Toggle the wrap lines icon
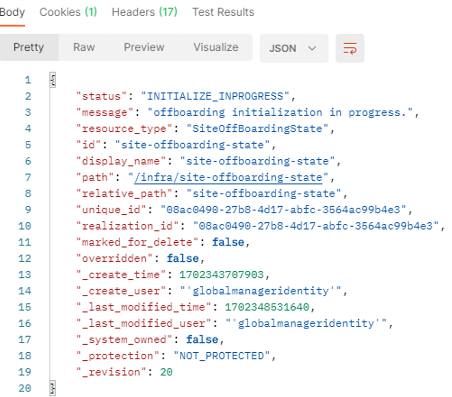The height and width of the screenshot is (397, 452). [x=350, y=48]
